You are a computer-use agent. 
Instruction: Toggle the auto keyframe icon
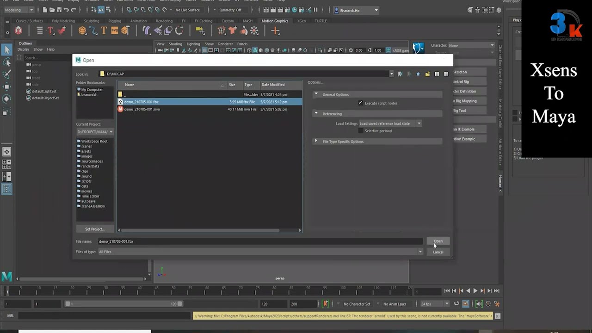(488, 304)
